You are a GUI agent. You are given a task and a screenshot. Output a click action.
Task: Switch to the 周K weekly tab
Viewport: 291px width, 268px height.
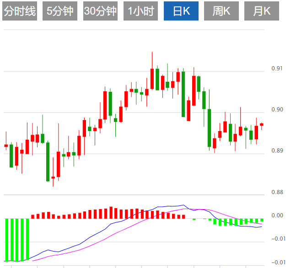click(221, 11)
